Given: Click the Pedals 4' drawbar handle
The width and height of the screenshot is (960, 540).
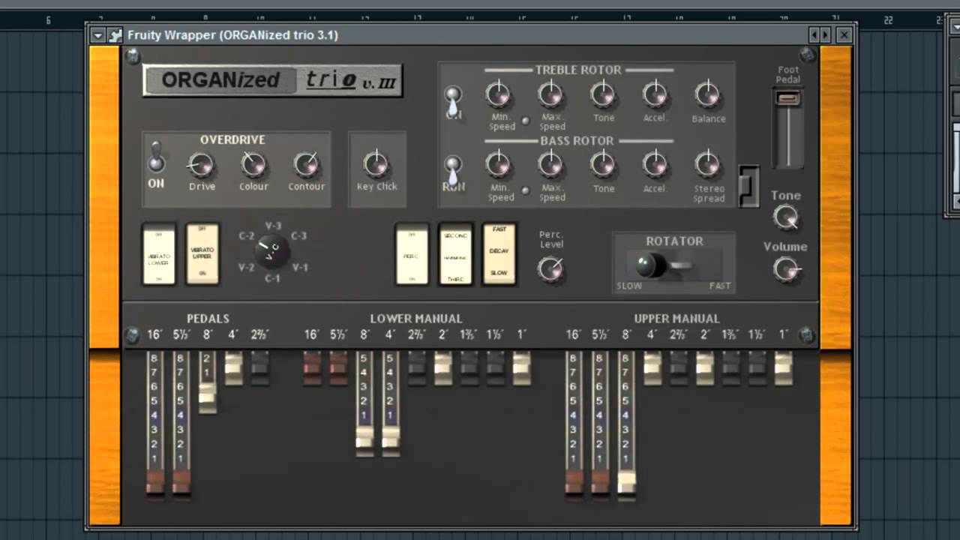Looking at the screenshot, I should tap(234, 368).
